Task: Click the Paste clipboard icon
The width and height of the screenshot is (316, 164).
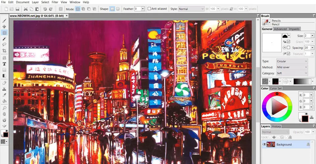Action: (x=37, y=9)
